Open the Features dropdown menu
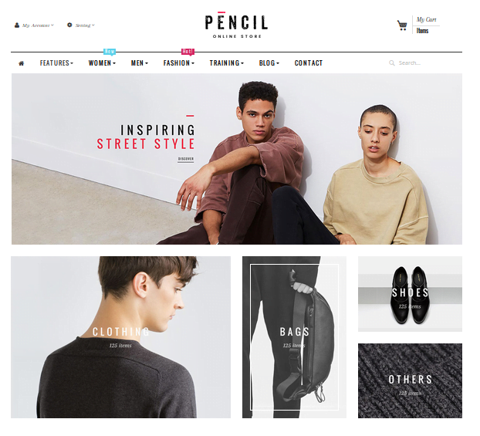This screenshot has width=480, height=436. (57, 64)
